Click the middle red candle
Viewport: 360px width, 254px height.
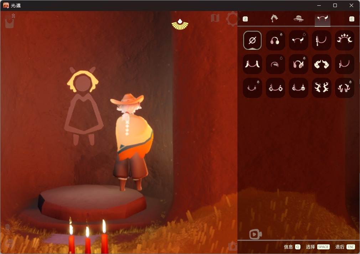click(87, 240)
